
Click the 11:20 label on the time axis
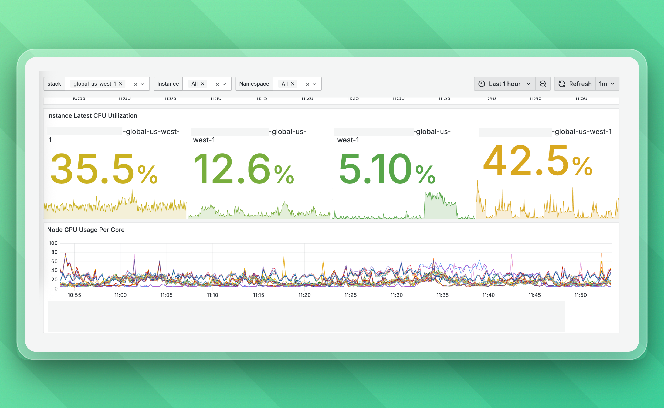click(305, 295)
